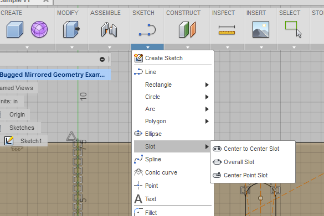Select Spline from the Sketch menu
The height and width of the screenshot is (216, 324).
[173, 159]
